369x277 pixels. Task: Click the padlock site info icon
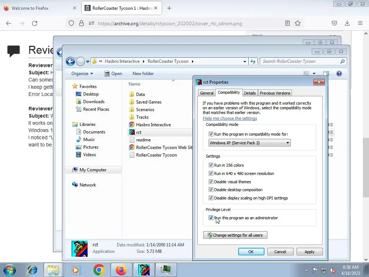(x=81, y=23)
